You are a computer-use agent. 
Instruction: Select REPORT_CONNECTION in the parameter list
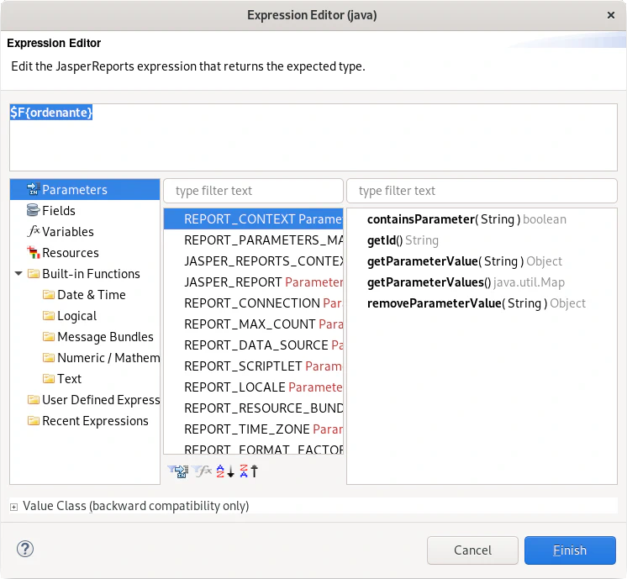(252, 303)
